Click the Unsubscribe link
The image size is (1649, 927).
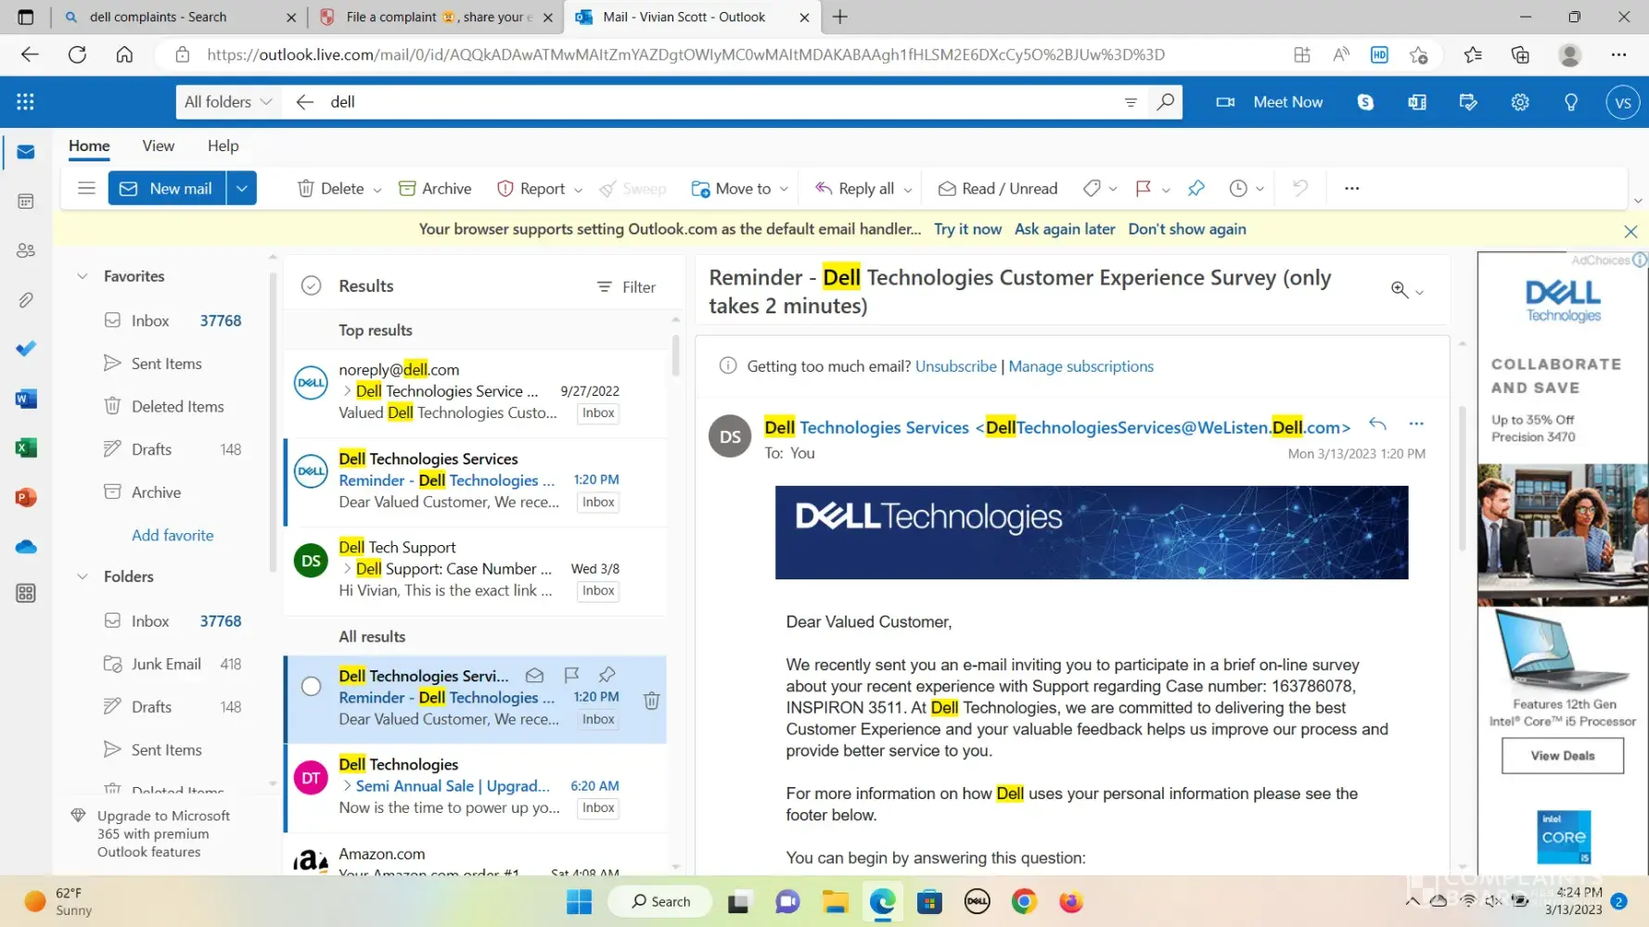coord(955,366)
